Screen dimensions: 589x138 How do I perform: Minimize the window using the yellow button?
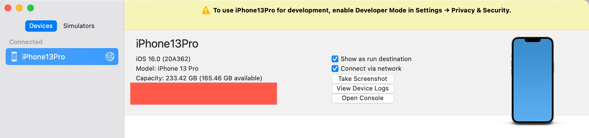coord(19,8)
